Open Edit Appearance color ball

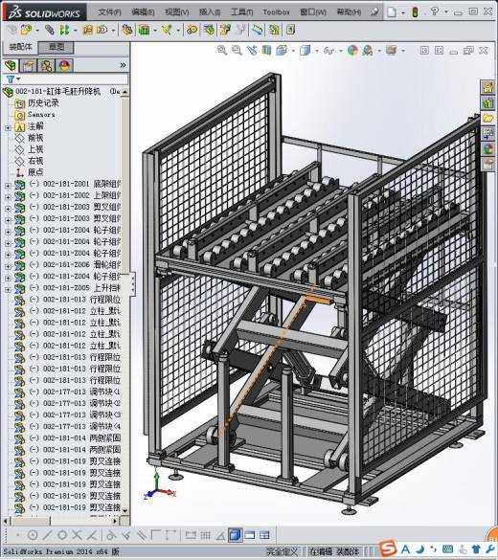coord(352,51)
